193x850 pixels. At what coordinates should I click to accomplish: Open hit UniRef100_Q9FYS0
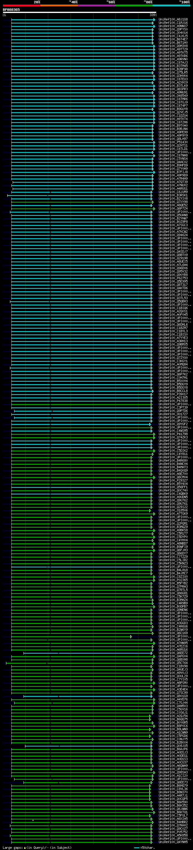[x=173, y=29]
